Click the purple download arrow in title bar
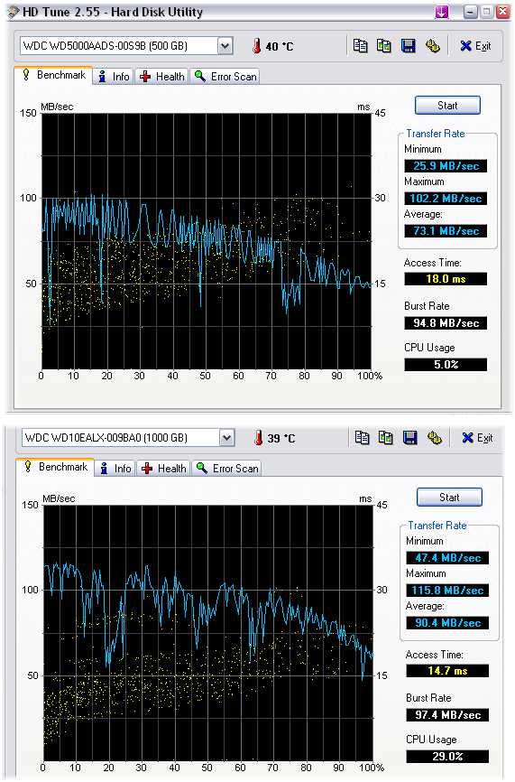 (441, 13)
